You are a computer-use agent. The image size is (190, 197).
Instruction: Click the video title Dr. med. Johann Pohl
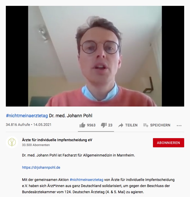71,116
